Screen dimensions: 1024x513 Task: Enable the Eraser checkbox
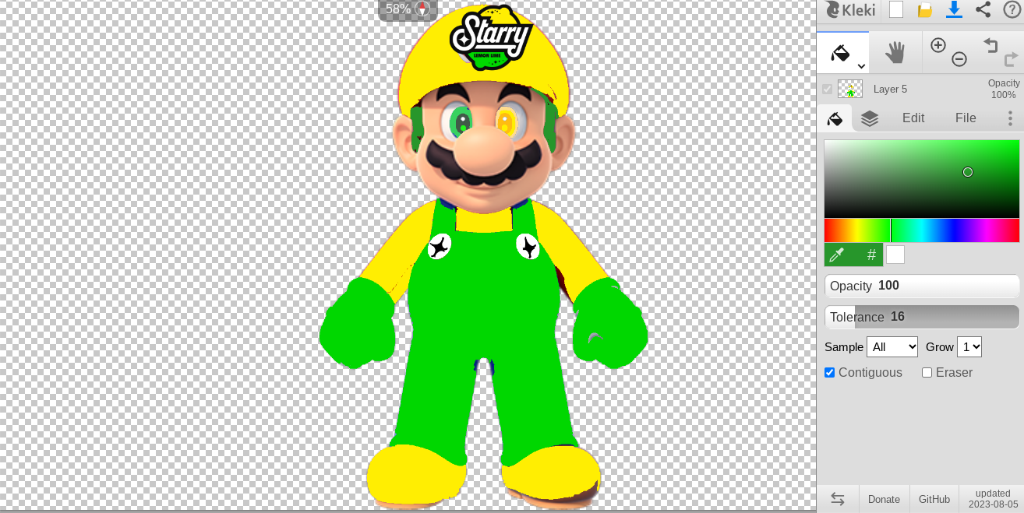tap(927, 373)
